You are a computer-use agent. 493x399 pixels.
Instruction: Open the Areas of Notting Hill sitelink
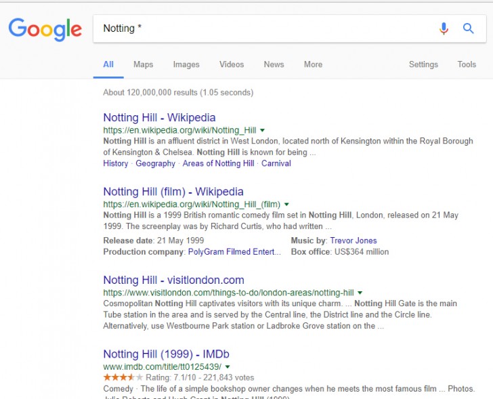pos(218,163)
